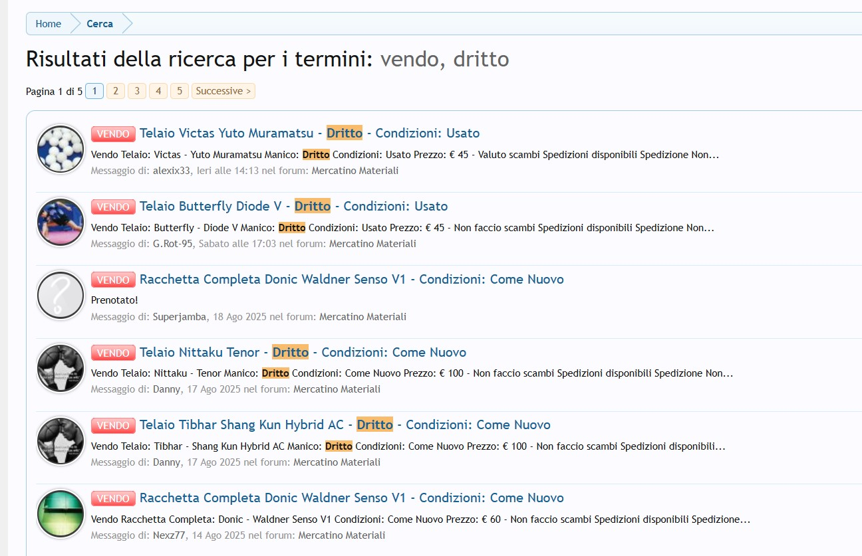Click VENDO tag on Tibhar Shang Kun listing
Image resolution: width=862 pixels, height=556 pixels.
[x=113, y=425]
